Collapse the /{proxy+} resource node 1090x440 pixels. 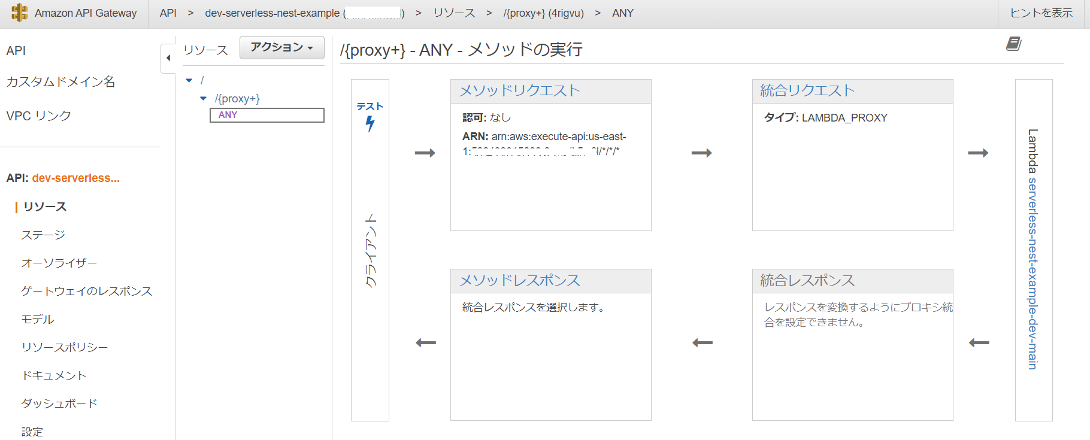point(204,98)
